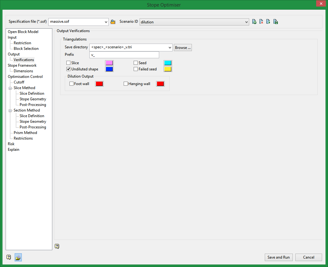
Task: Click the Browse... button
Action: coord(183,48)
